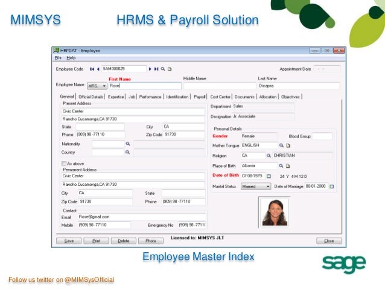Click the First Name field with Rose

145,86
